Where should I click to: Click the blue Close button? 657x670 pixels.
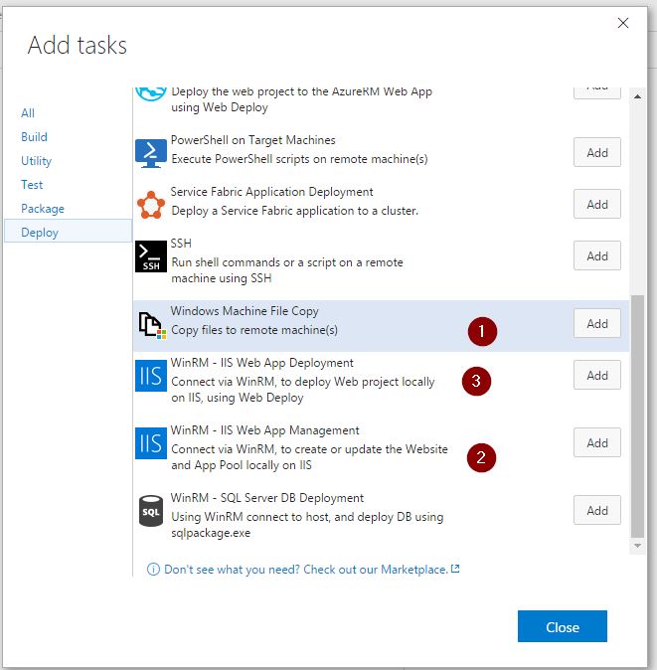pos(563,626)
